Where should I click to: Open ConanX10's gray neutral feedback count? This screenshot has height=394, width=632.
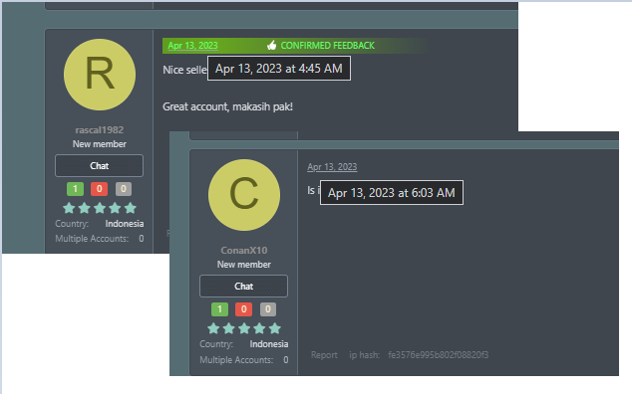268,309
